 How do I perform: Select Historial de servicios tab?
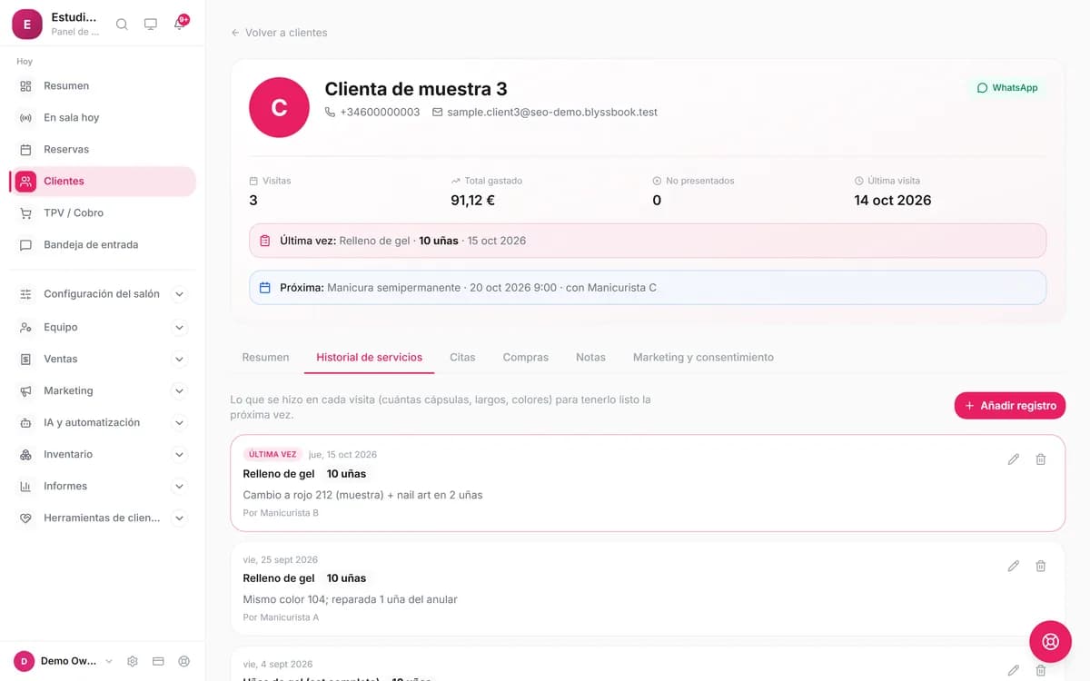pos(369,357)
